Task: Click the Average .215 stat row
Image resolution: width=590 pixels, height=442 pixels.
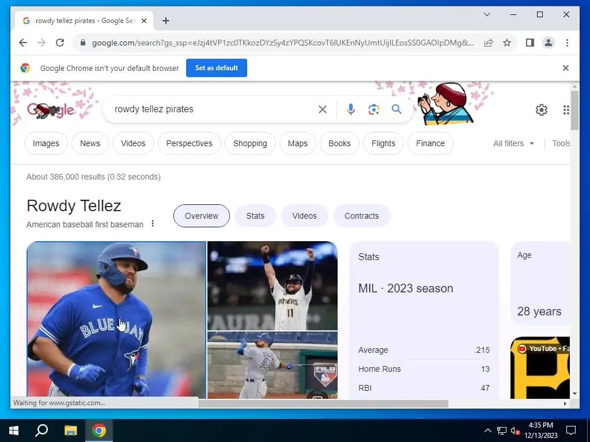Action: pos(424,350)
